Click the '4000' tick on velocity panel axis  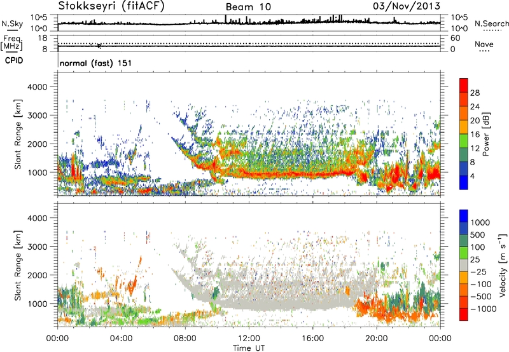pos(37,218)
